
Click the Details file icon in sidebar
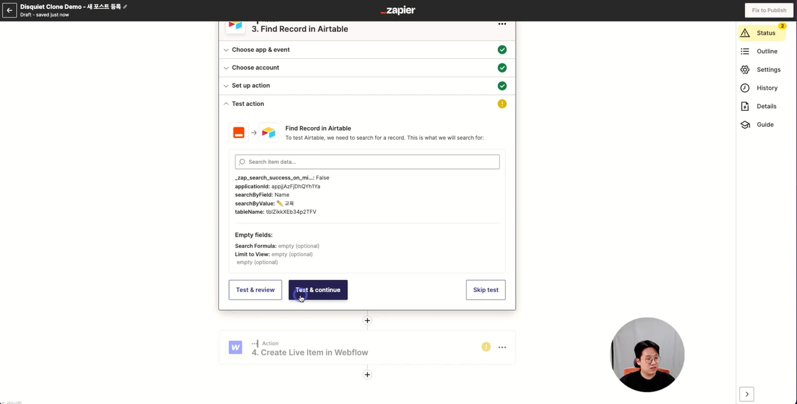745,106
